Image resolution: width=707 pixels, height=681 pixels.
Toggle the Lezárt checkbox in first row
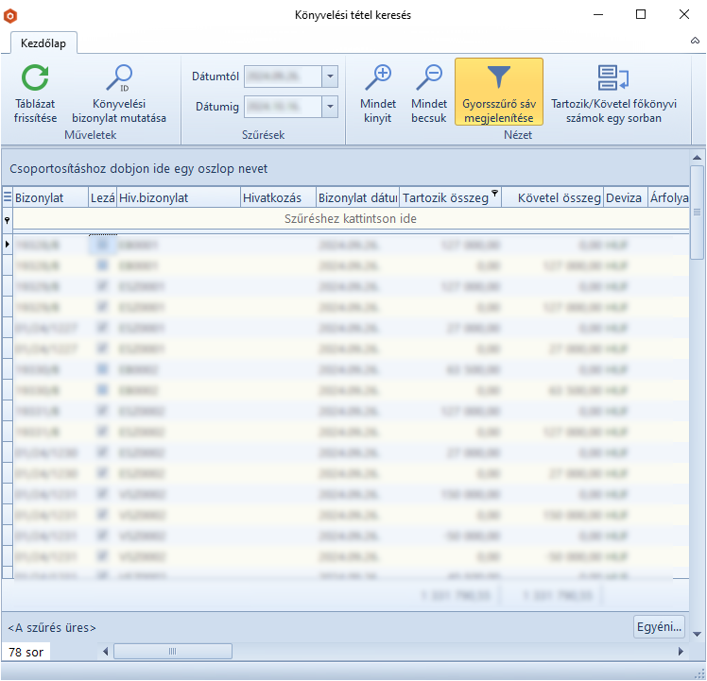(102, 245)
